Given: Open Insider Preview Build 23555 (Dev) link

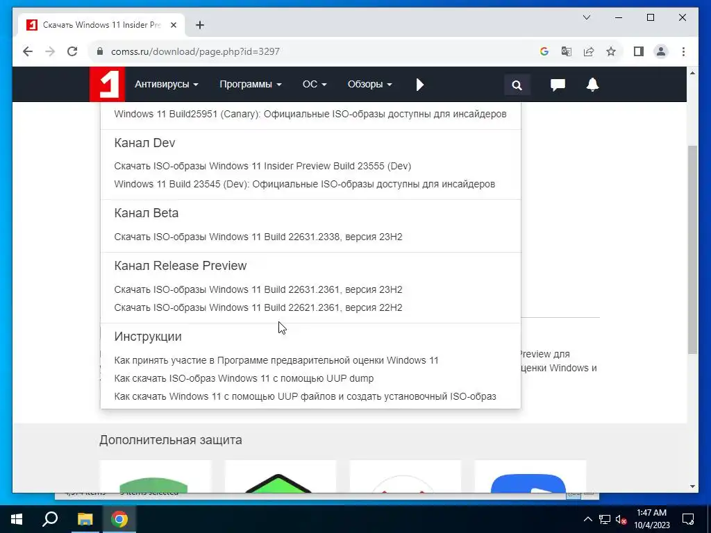Looking at the screenshot, I should [262, 166].
